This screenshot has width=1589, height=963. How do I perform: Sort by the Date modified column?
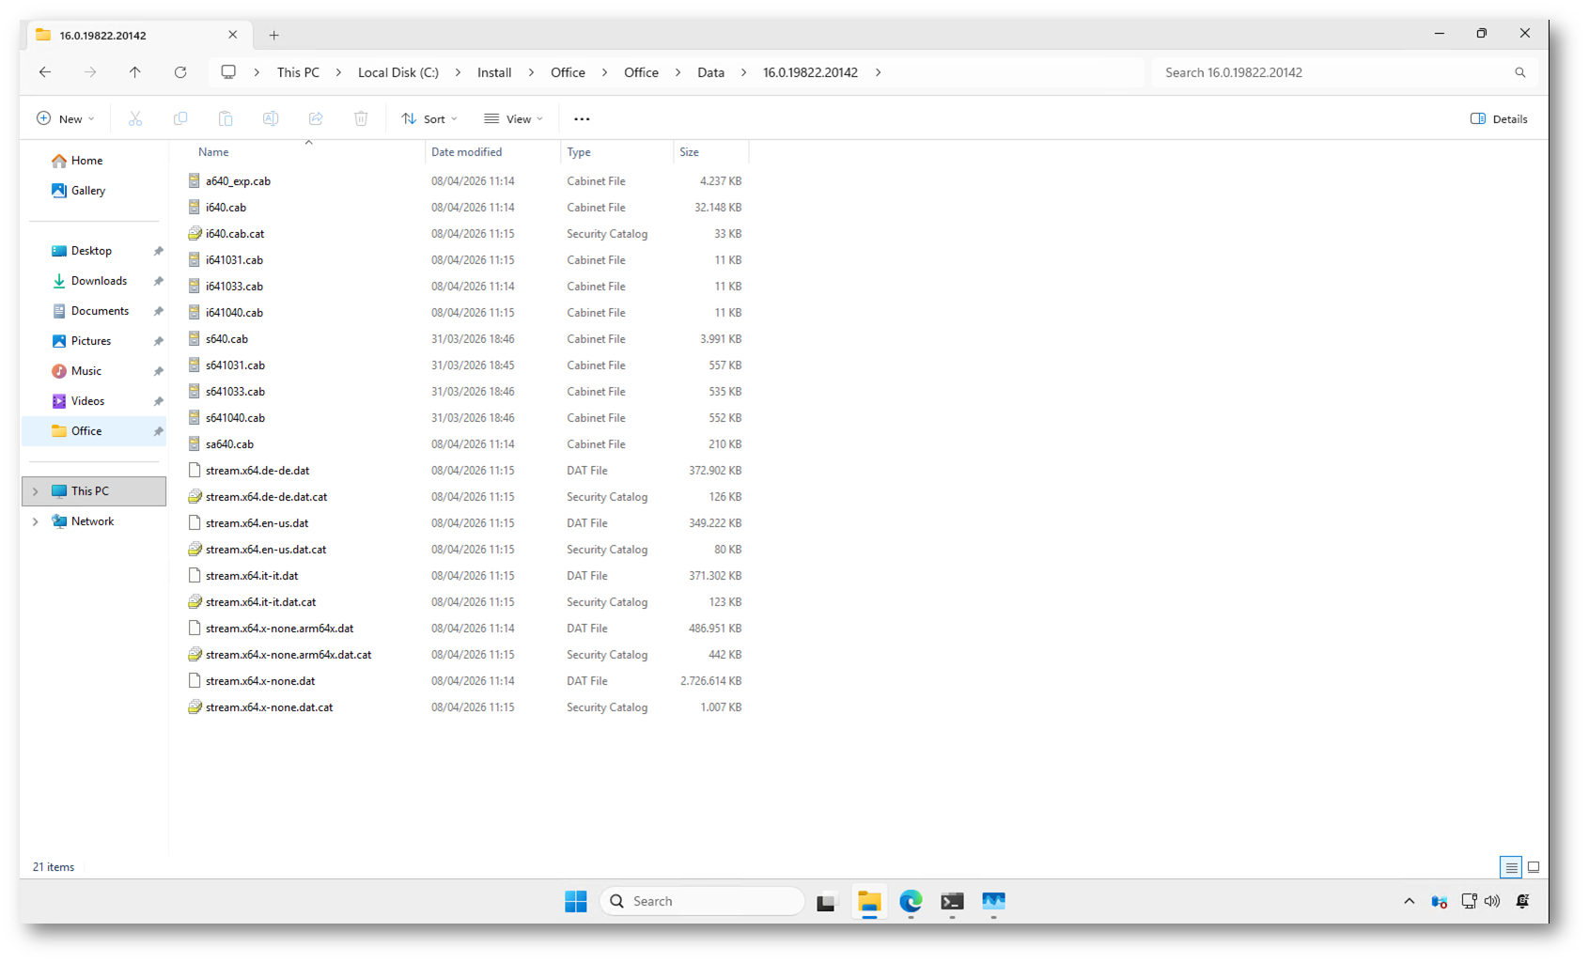[467, 152]
